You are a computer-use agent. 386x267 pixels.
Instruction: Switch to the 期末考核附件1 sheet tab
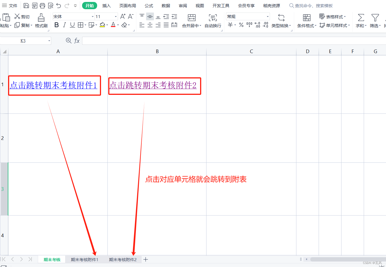click(x=85, y=259)
